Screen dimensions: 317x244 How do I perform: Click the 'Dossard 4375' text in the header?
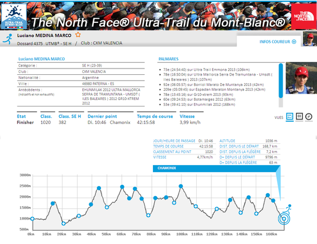(30, 43)
